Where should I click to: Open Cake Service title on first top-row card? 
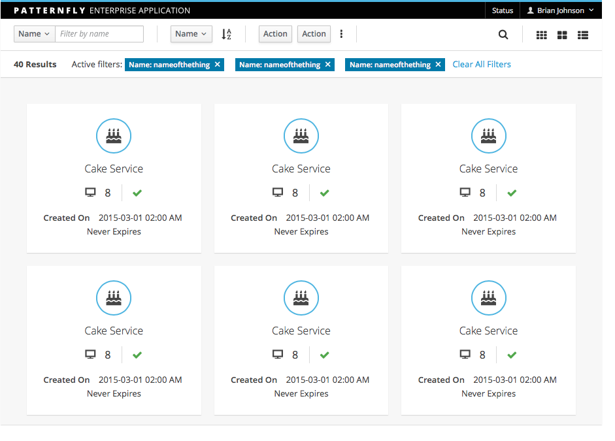[x=114, y=169]
